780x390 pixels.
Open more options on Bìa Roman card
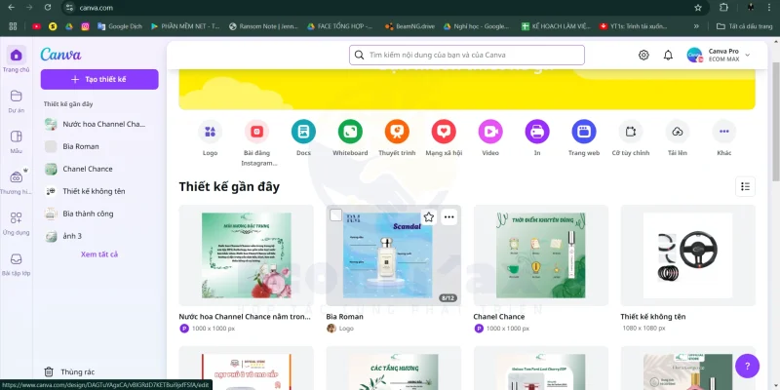coord(449,216)
